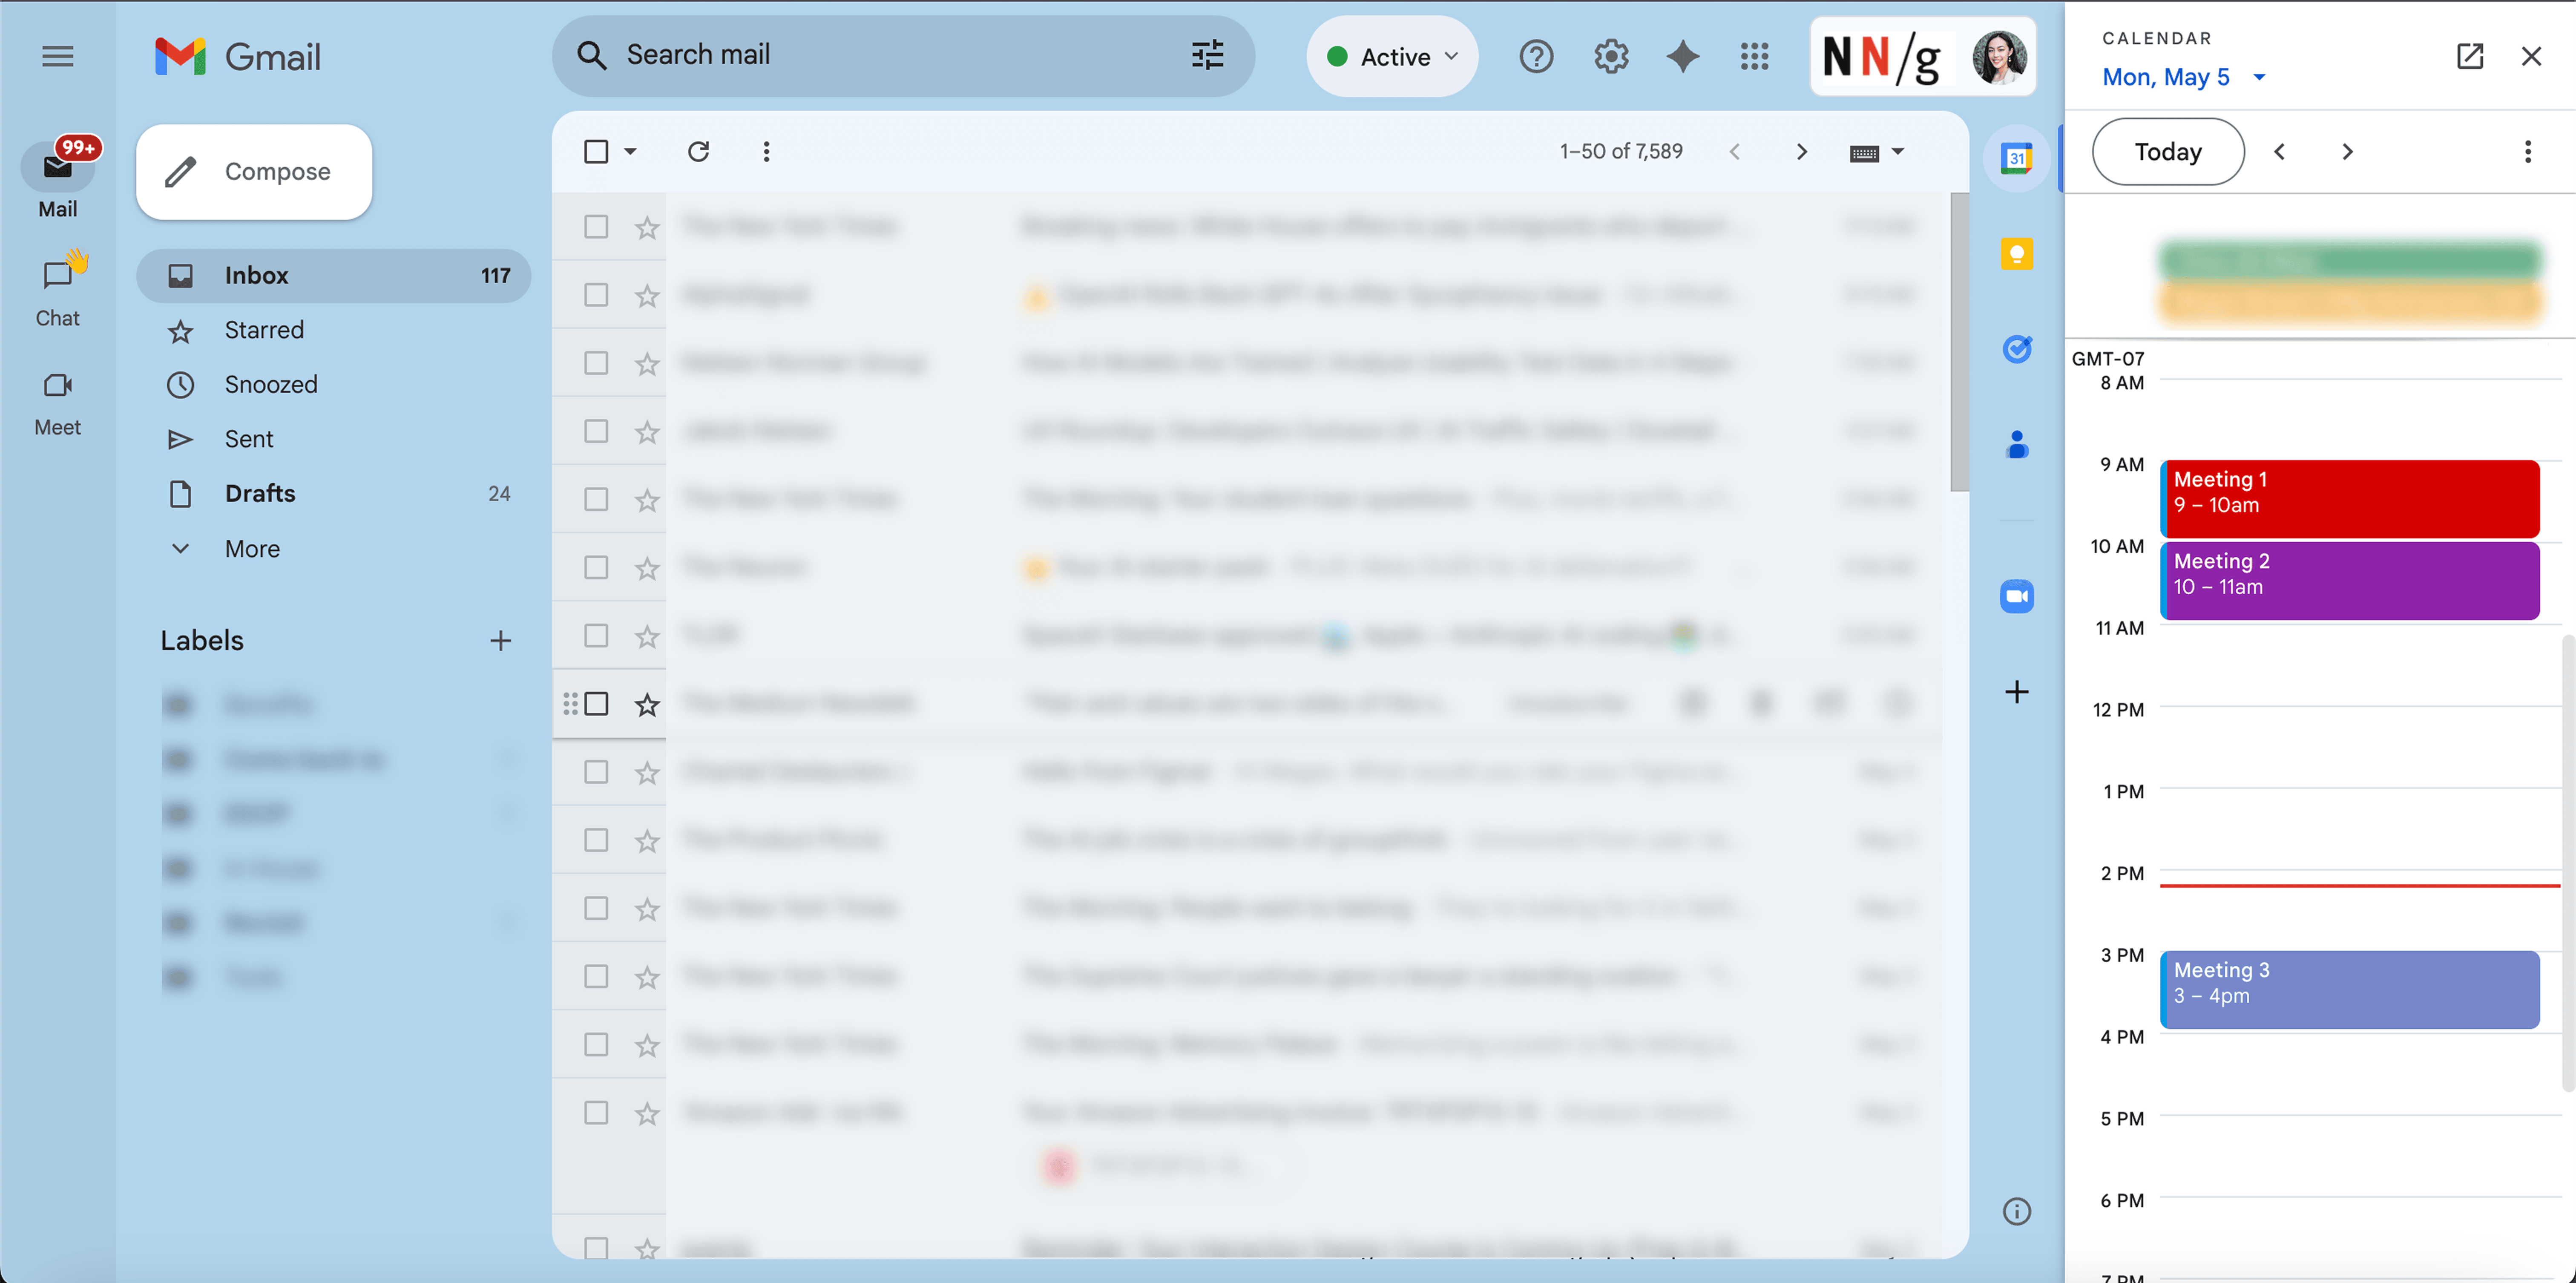This screenshot has width=2576, height=1283.
Task: Click the orange all-day event bar
Action: (x=2349, y=302)
